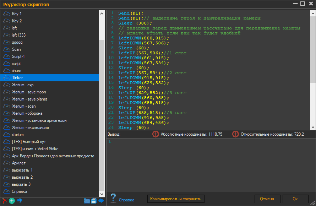
Task: Open the blue folder icon
Action: 87,201
